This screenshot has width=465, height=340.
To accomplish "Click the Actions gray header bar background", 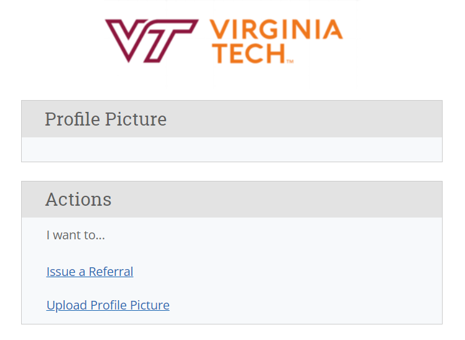I will [x=267, y=199].
